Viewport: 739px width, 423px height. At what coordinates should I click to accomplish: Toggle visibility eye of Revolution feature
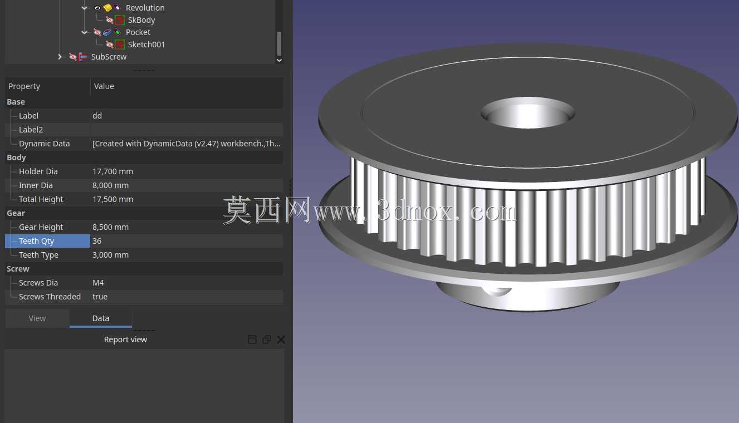coord(97,8)
